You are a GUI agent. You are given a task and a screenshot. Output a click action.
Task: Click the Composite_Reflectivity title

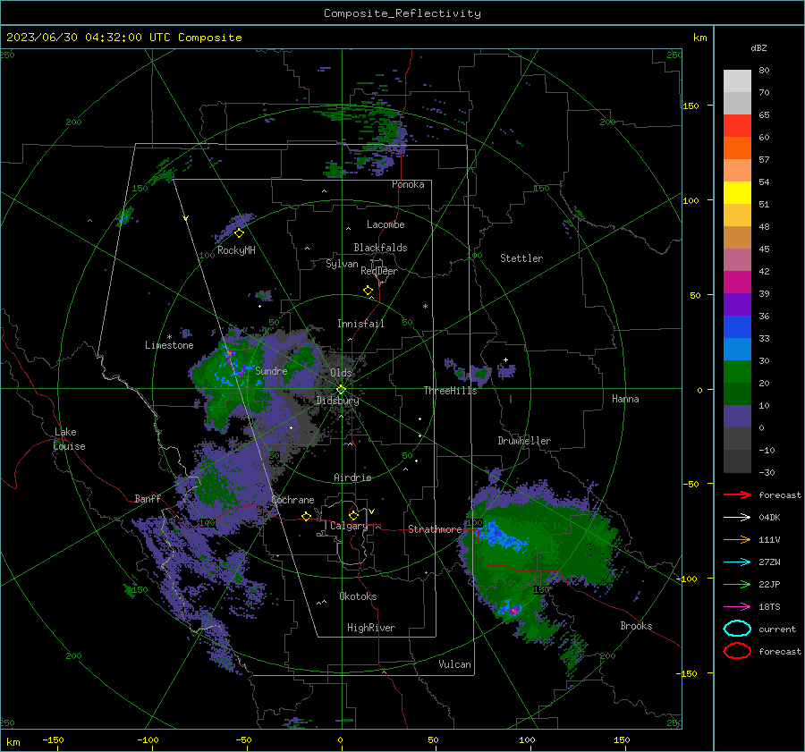coord(402,13)
